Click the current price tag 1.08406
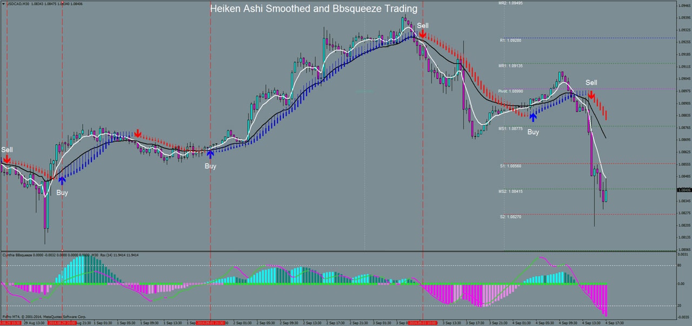692x326 pixels. (684, 190)
